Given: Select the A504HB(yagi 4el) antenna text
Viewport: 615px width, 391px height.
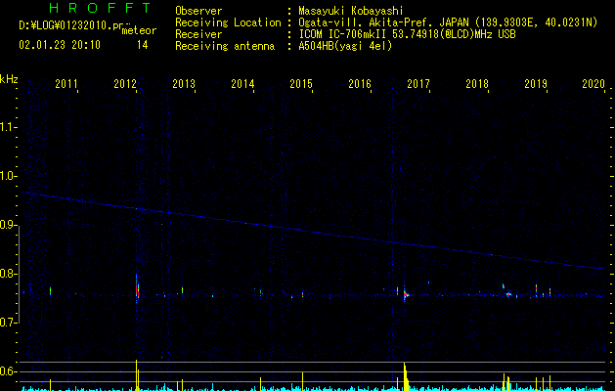Looking at the screenshot, I should tap(345, 46).
